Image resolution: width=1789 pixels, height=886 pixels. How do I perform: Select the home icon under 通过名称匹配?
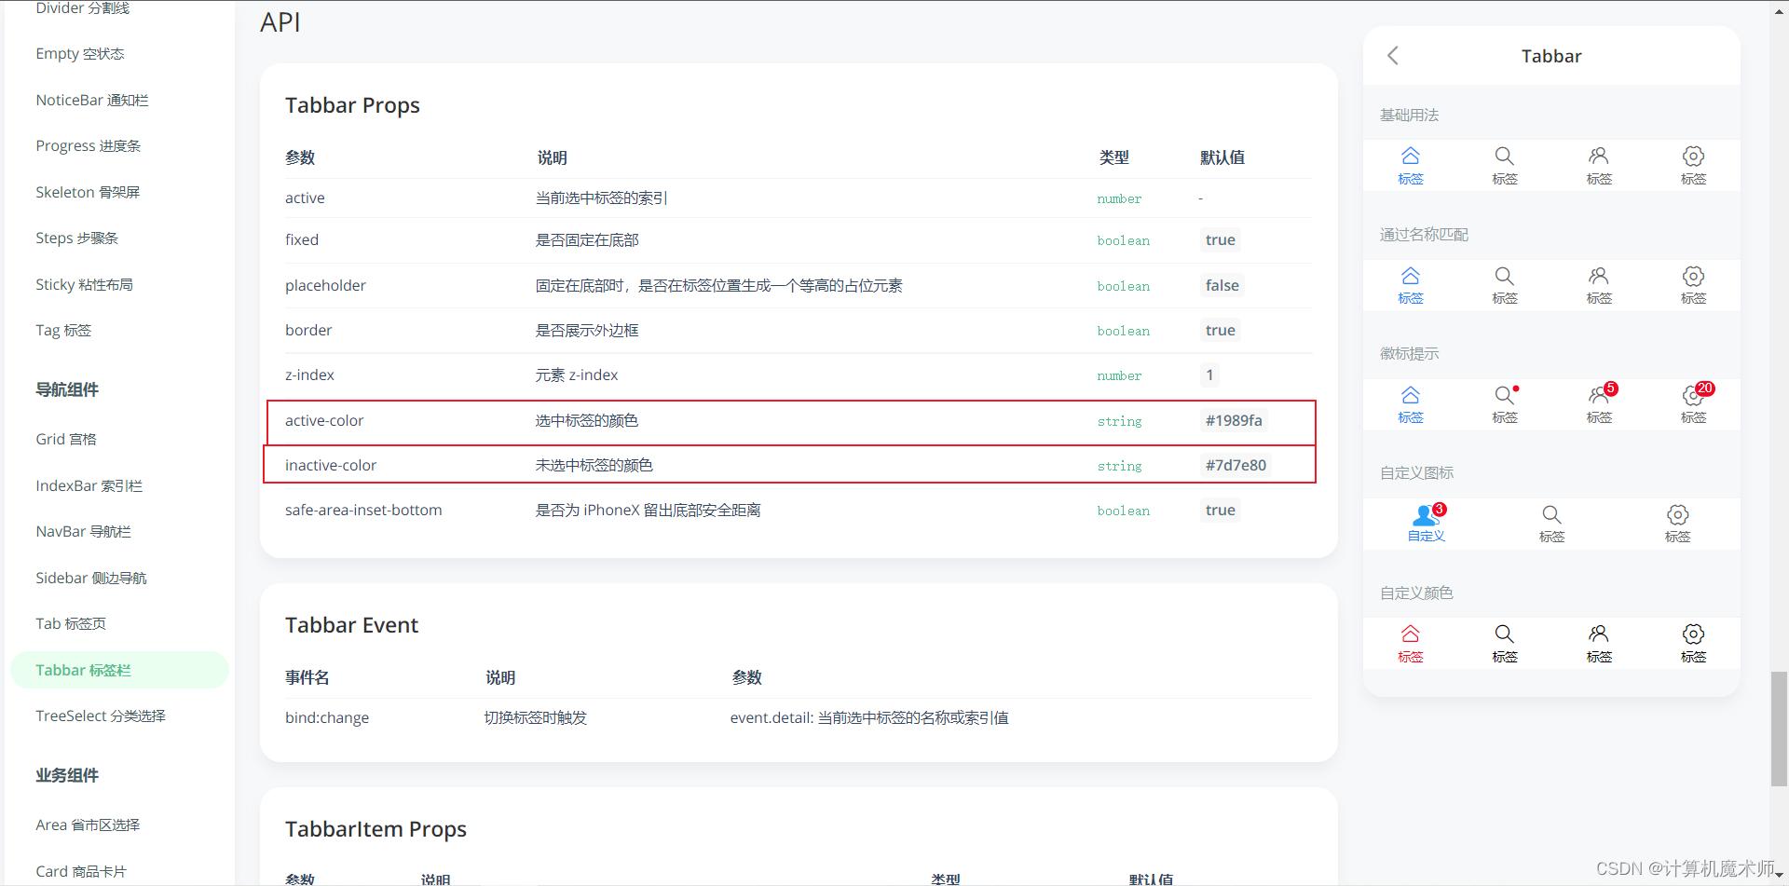1410,284
